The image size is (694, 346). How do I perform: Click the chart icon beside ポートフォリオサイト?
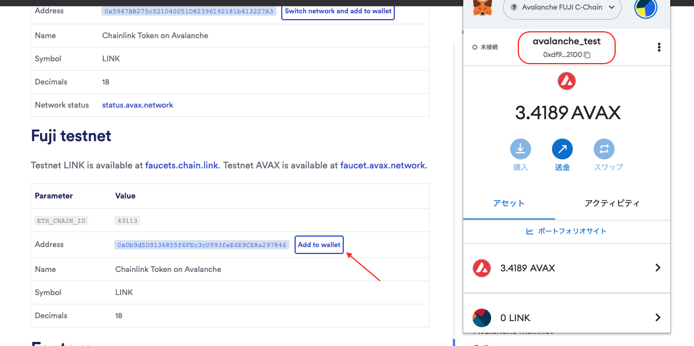click(530, 231)
